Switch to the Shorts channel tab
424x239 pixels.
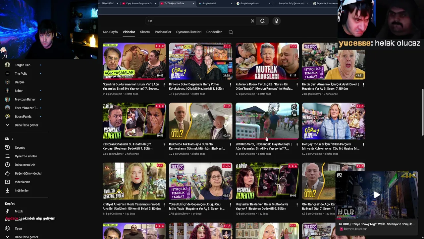pos(145,32)
